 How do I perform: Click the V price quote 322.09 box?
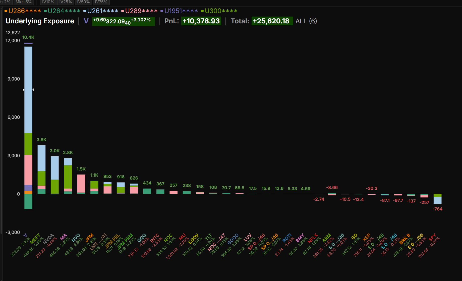pos(123,21)
